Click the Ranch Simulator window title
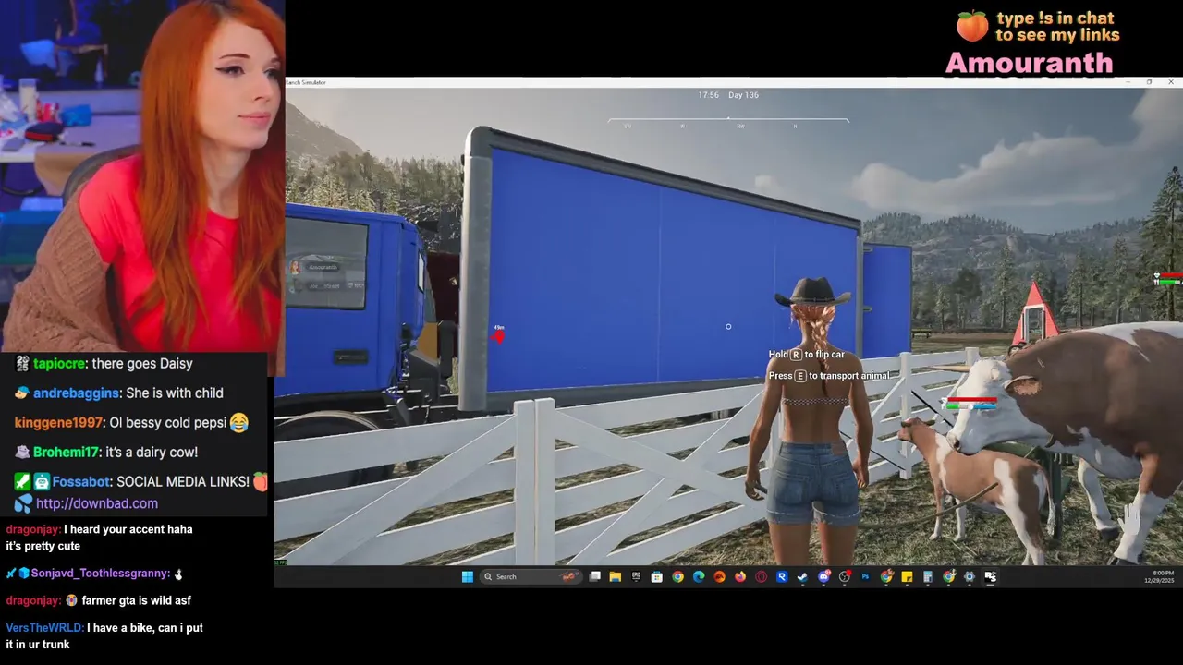The width and height of the screenshot is (1183, 665). (306, 82)
